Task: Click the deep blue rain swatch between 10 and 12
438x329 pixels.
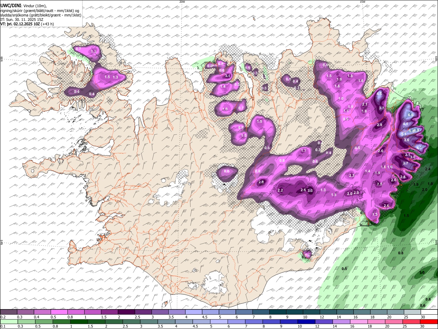Action: (x=306, y=321)
